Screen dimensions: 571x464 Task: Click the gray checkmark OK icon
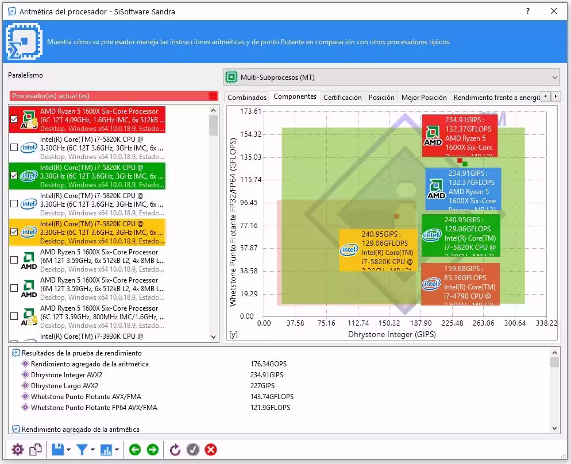pos(193,450)
